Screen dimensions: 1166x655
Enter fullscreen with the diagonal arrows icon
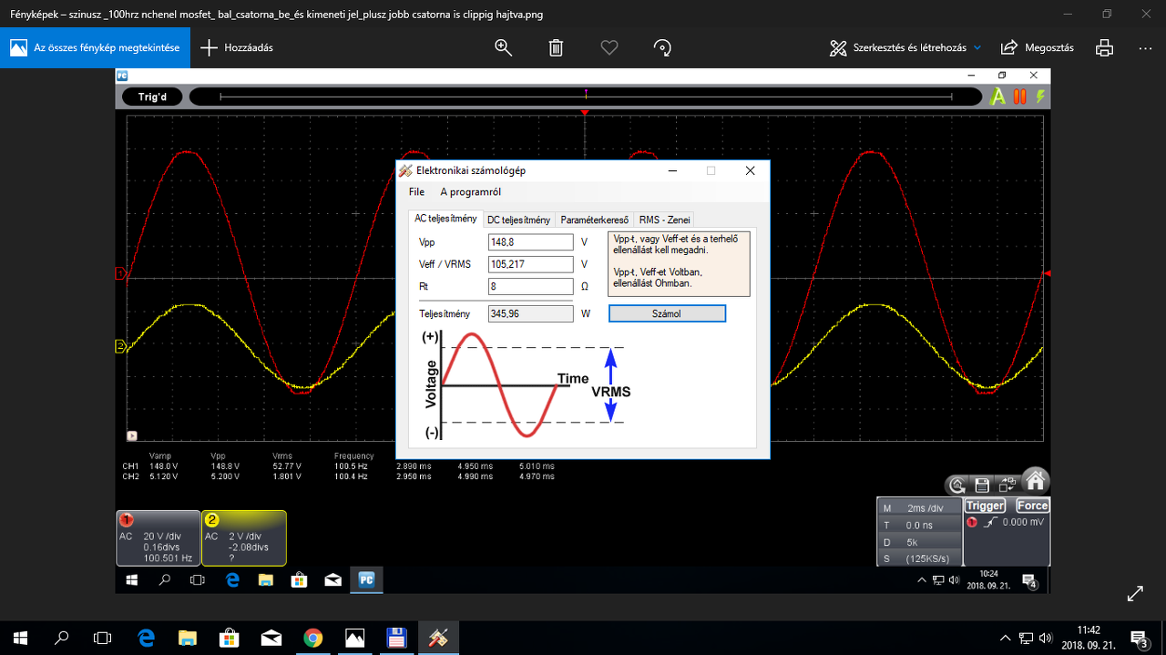1135,594
